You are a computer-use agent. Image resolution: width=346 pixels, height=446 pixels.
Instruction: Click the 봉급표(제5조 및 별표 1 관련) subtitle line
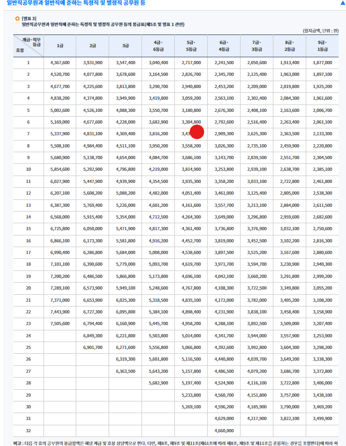pyautogui.click(x=103, y=24)
